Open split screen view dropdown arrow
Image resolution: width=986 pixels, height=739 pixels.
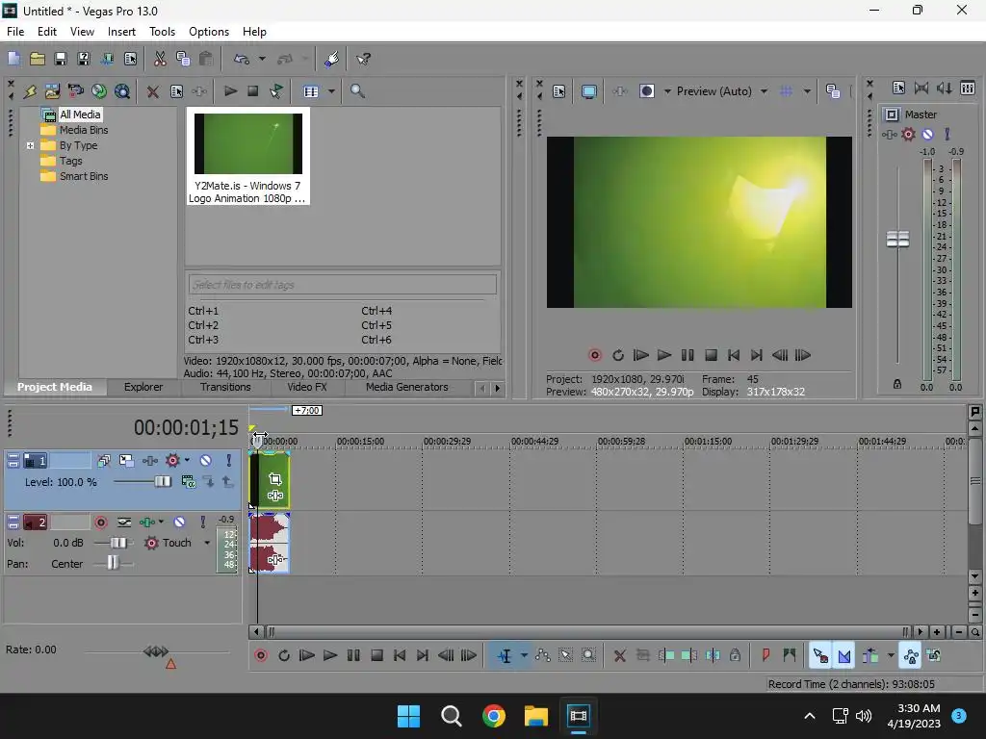[667, 91]
